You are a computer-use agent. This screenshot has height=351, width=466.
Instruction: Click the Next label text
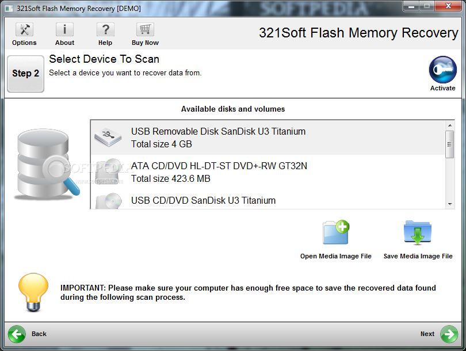coord(427,334)
